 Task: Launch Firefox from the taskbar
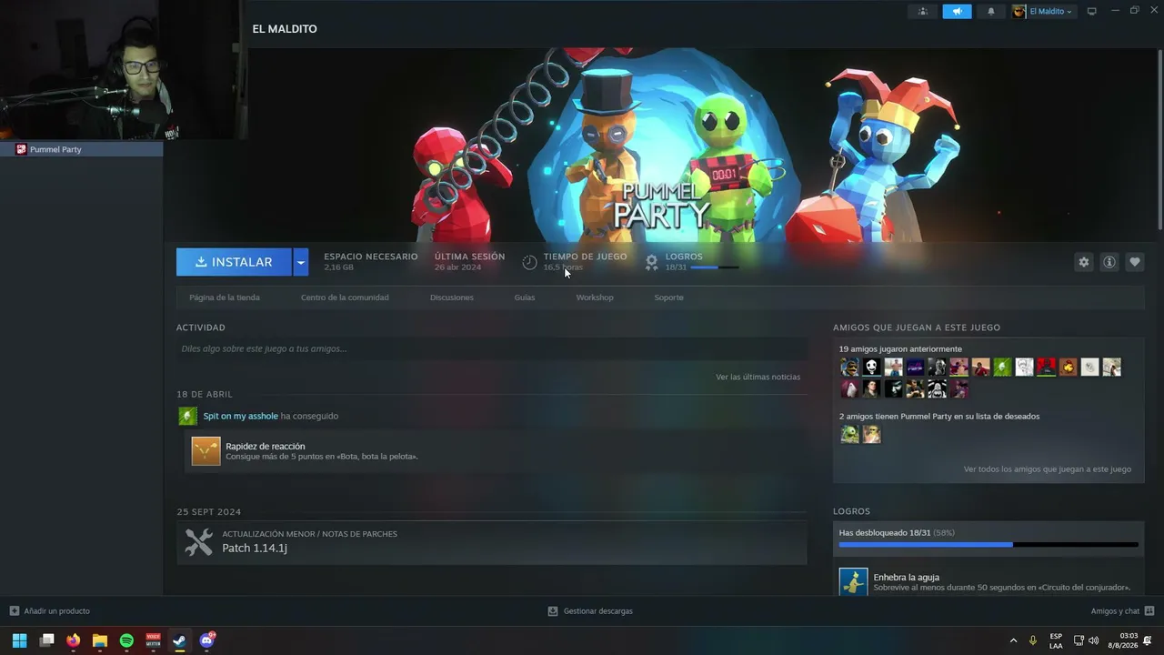tap(74, 640)
